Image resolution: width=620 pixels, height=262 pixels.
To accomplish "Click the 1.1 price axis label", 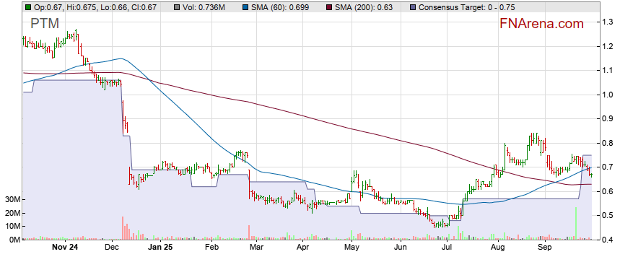I will point(608,70).
